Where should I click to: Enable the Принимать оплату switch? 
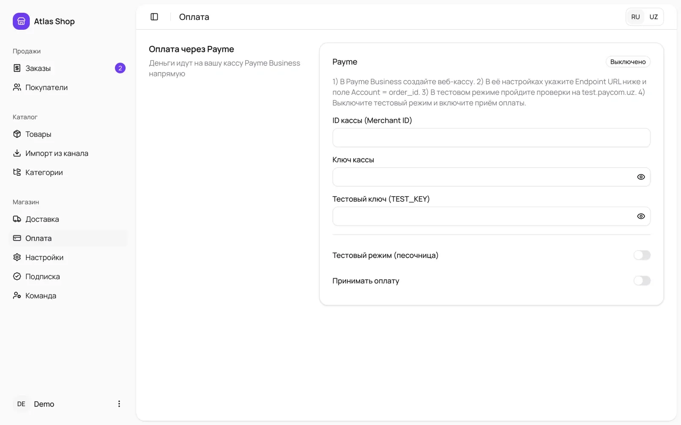[x=642, y=280]
